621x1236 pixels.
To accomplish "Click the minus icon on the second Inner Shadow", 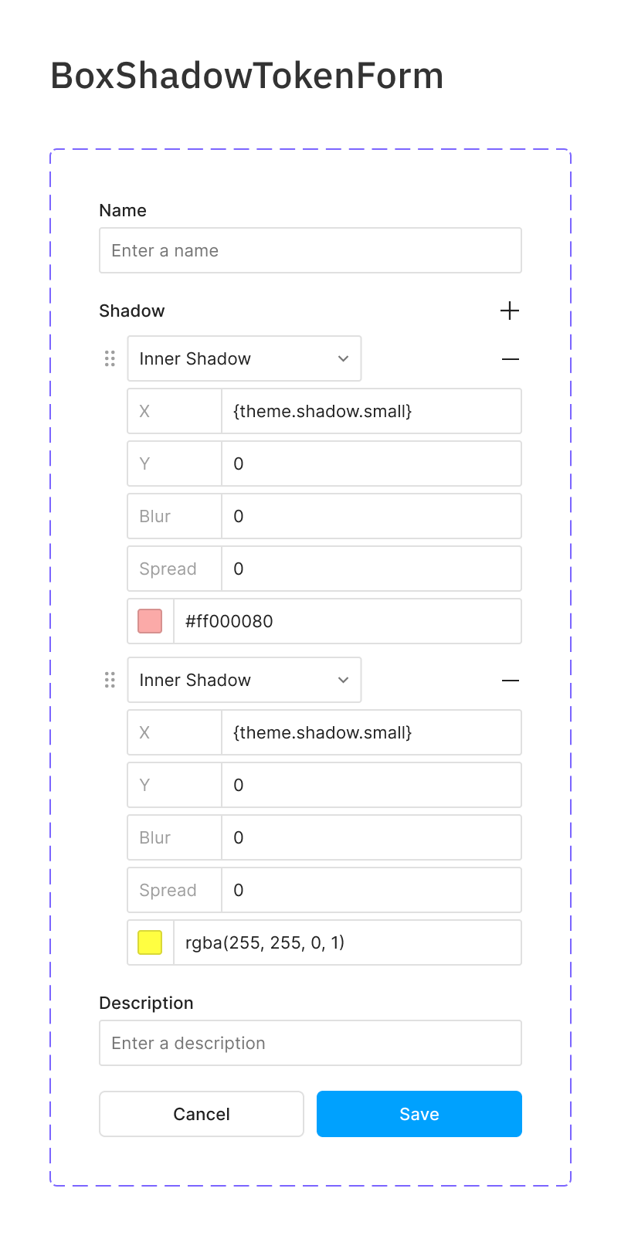I will [510, 680].
